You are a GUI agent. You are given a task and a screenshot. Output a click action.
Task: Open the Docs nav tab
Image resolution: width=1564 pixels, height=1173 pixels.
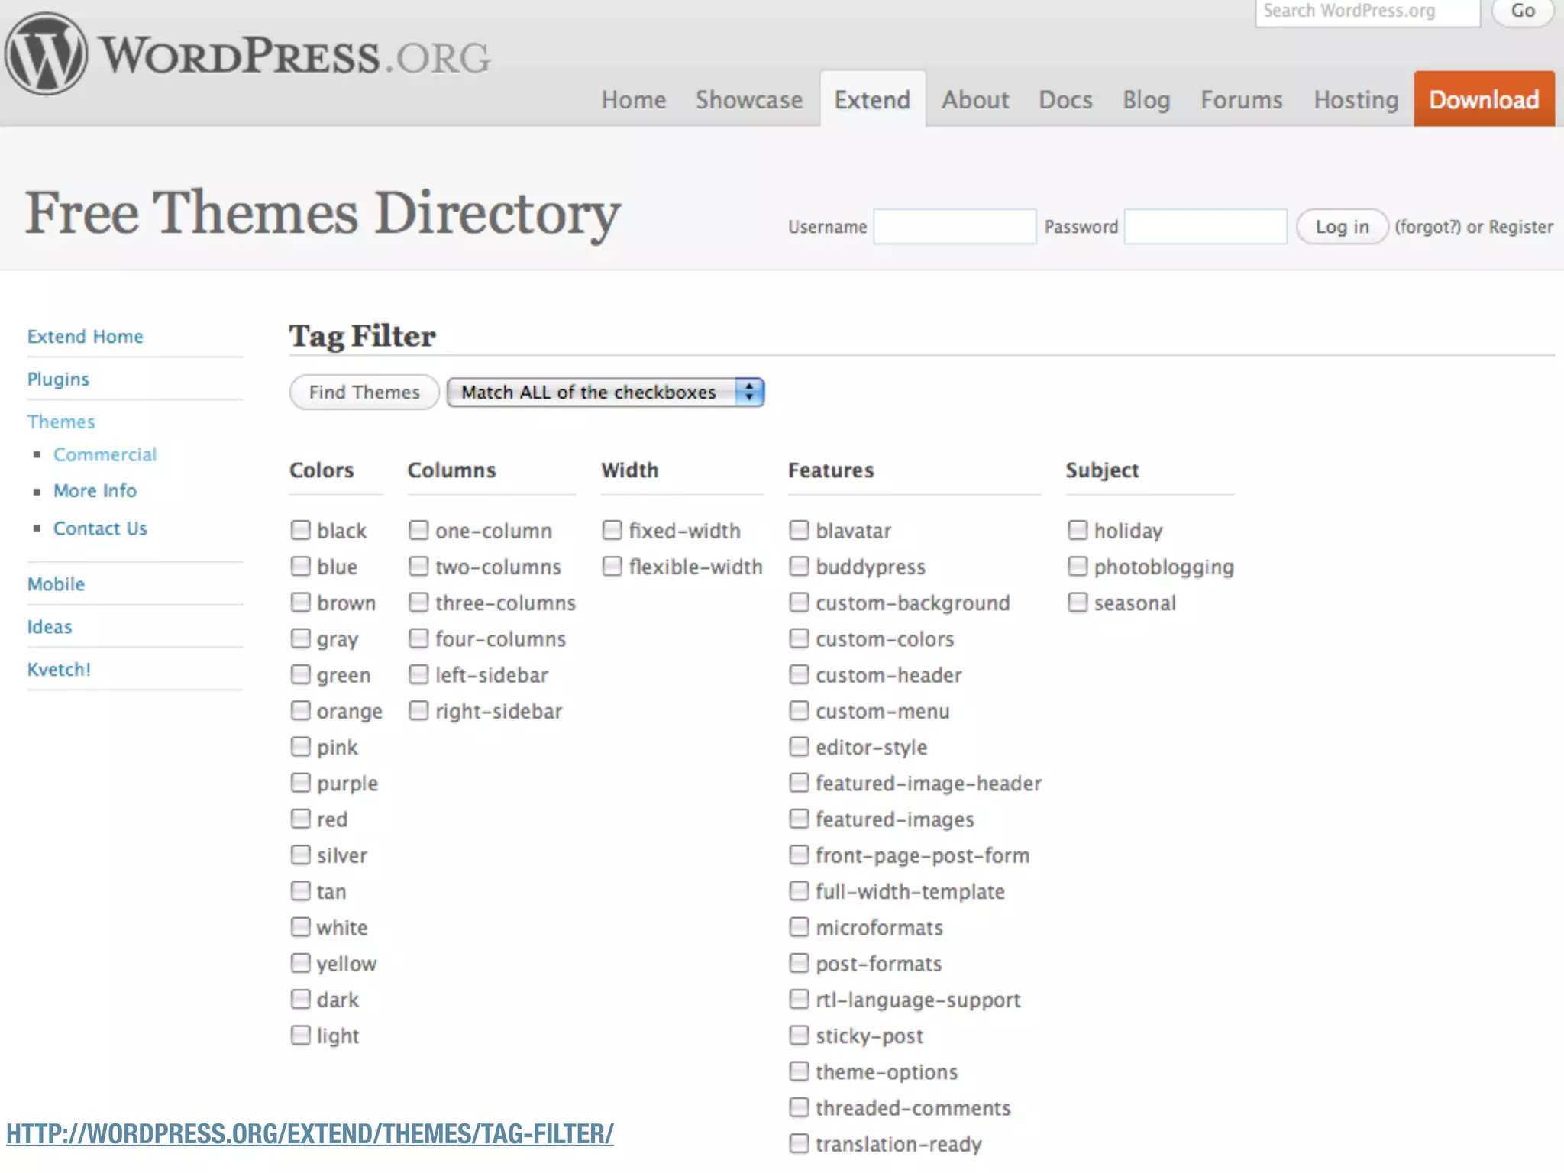[x=1065, y=100]
